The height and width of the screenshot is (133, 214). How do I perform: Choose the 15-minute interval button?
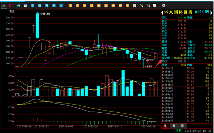(92, 6)
